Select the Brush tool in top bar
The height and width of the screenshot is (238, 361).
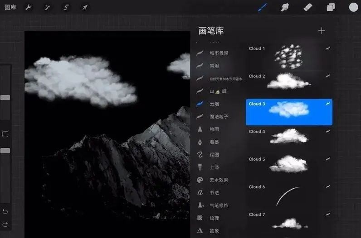pyautogui.click(x=262, y=7)
